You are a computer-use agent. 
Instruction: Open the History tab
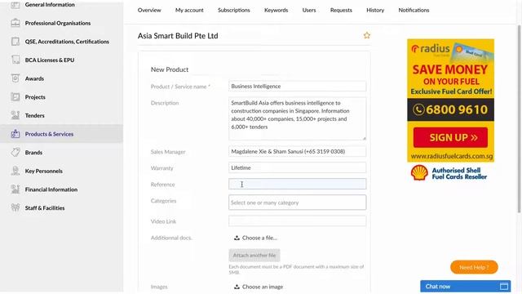(375, 10)
